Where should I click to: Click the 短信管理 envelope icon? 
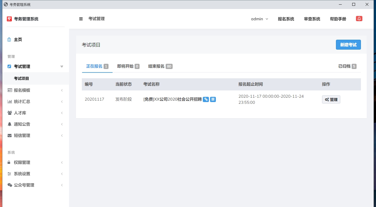tap(9, 135)
